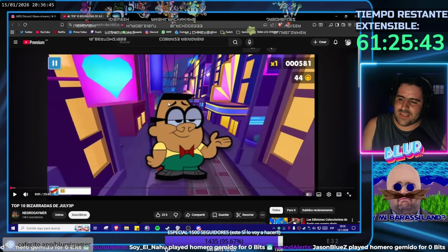This screenshot has width=448, height=252.
Task: Toggle the autoplay switch in player
Action: coord(308,194)
